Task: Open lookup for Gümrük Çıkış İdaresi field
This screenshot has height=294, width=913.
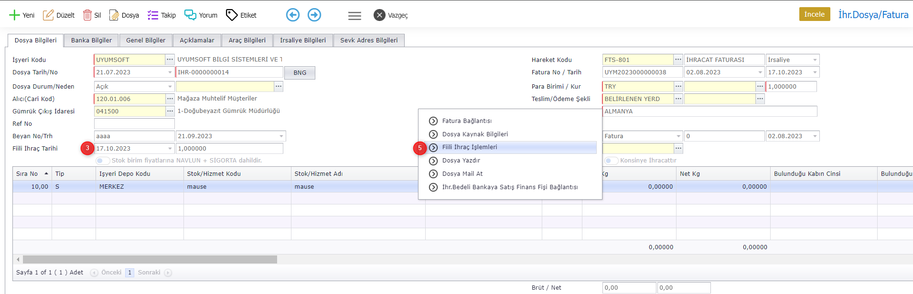Action: [x=170, y=111]
